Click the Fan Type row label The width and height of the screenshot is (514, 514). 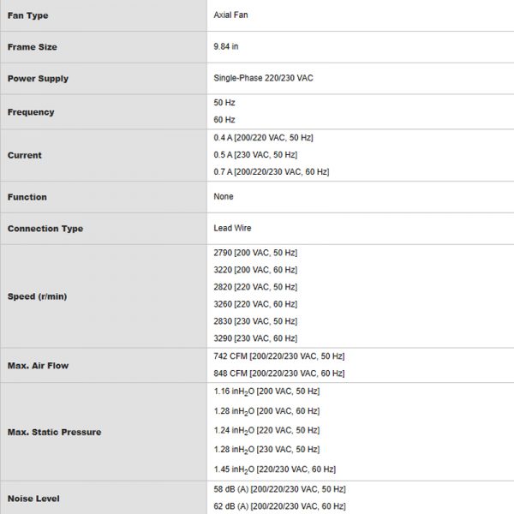click(x=28, y=15)
